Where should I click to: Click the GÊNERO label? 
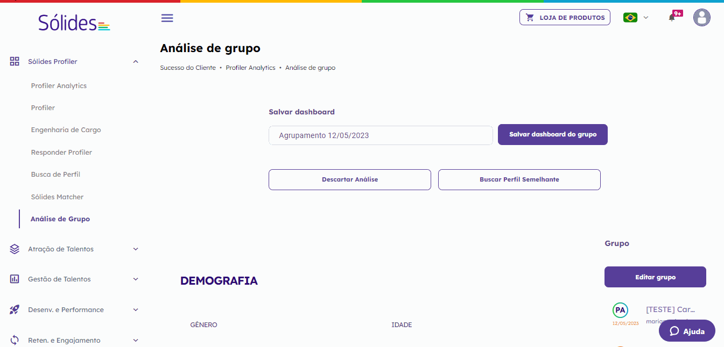[204, 325]
